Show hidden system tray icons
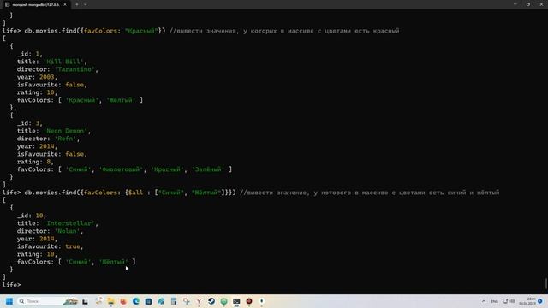This screenshot has height=308, width=548. pyautogui.click(x=484, y=301)
